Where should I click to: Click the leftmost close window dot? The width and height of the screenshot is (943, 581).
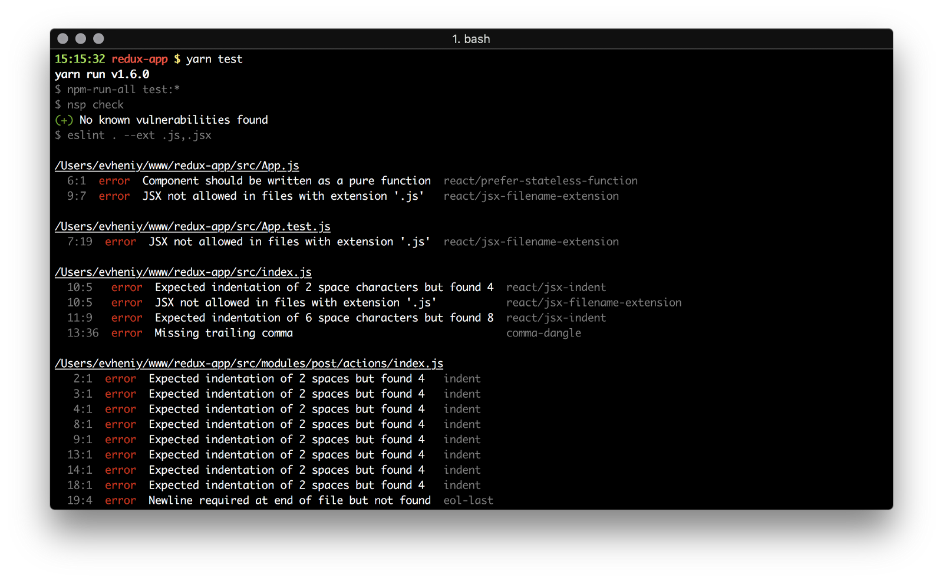point(62,39)
